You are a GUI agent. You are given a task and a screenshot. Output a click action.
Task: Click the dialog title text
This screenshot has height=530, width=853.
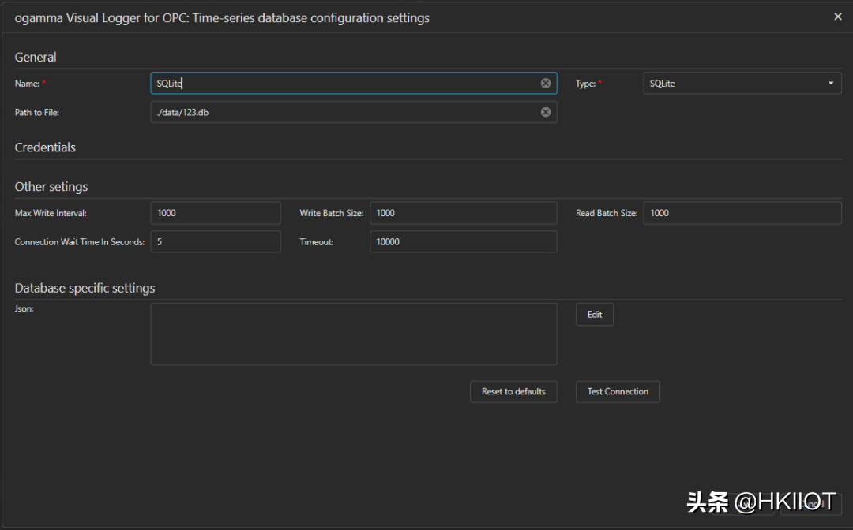click(222, 18)
